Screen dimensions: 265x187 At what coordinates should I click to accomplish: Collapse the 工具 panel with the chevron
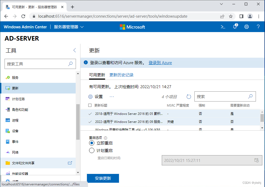click(x=74, y=50)
